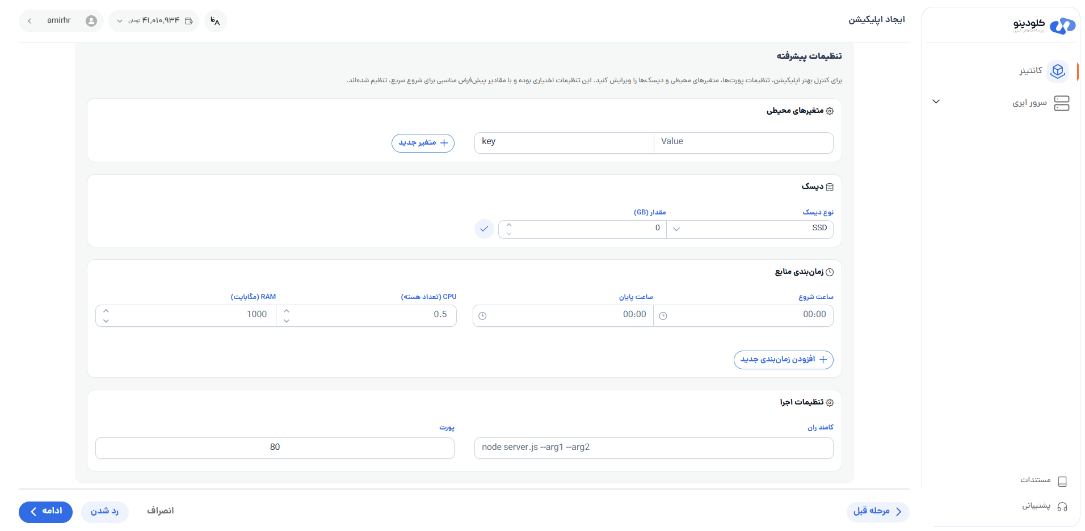Click the ایجاد اپلیکیشن page title
Screen dimensions: 1085x531
[x=877, y=20]
